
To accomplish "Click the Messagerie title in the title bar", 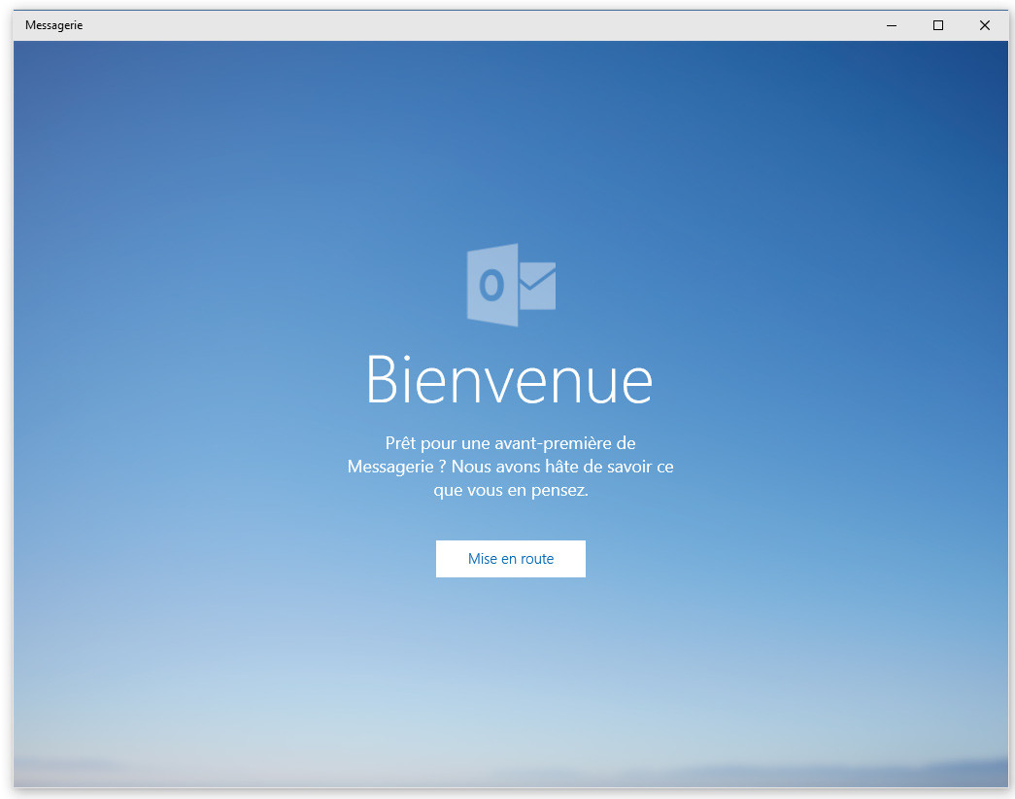I will click(x=54, y=26).
